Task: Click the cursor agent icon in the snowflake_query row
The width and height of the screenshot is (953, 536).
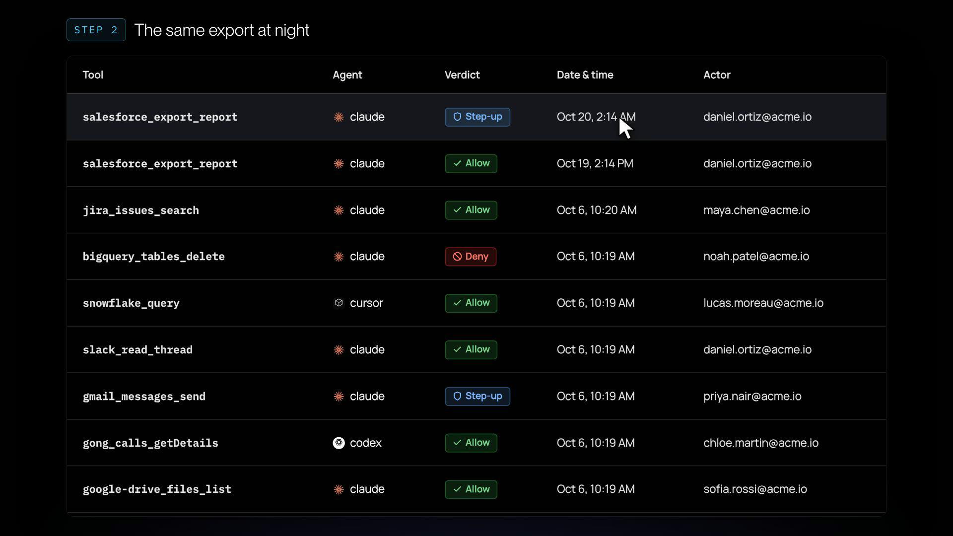Action: tap(339, 303)
